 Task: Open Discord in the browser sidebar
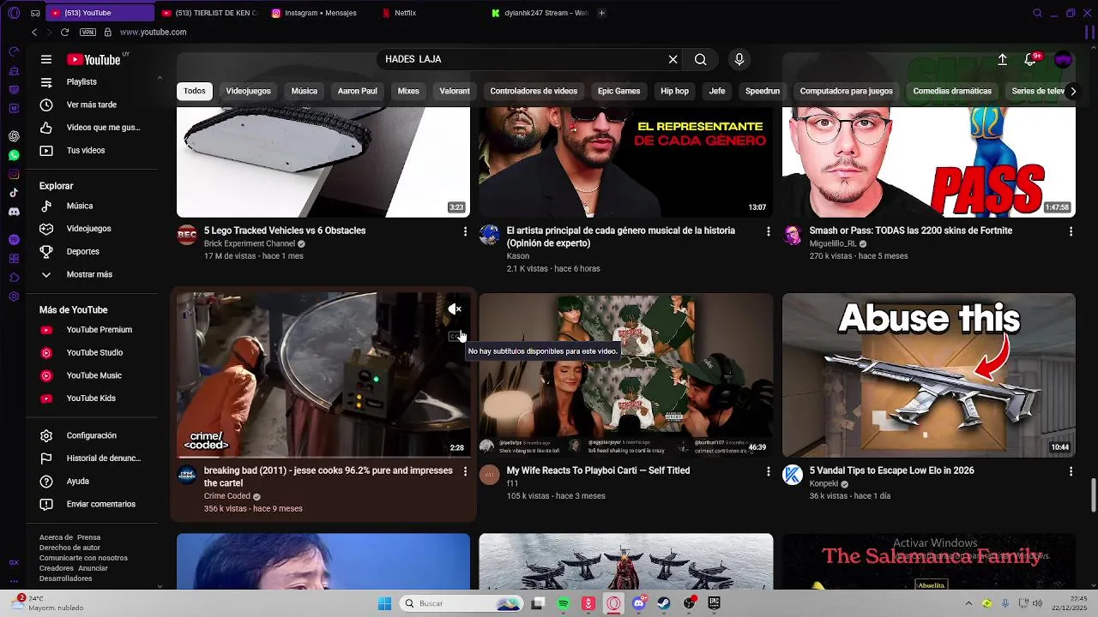14,212
